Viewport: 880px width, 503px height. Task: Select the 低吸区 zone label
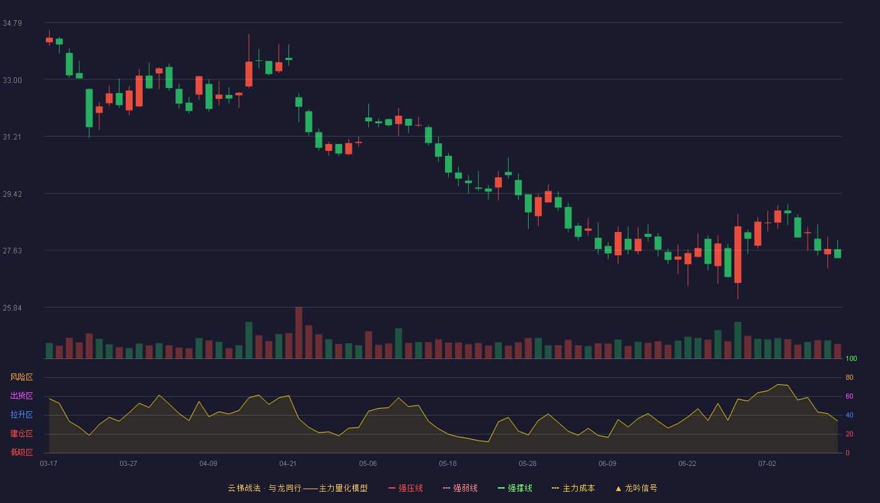[x=22, y=452]
